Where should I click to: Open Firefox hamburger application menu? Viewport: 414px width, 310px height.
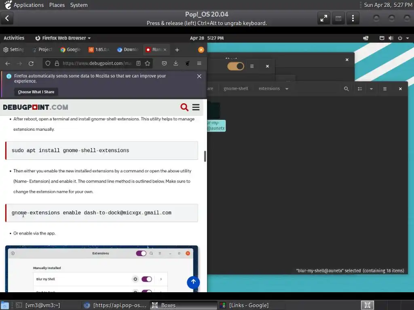pos(199,63)
